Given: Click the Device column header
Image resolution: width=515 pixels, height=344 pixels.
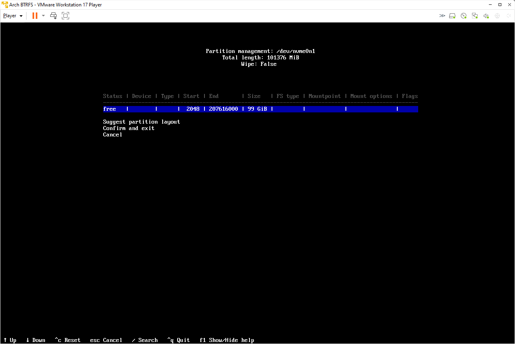Looking at the screenshot, I should pos(141,96).
